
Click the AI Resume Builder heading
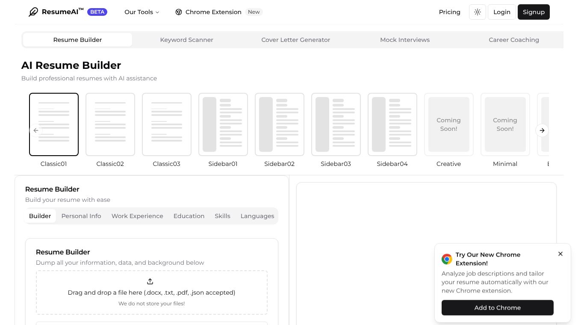point(71,65)
